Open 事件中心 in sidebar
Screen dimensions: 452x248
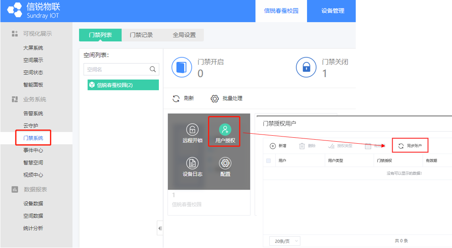[33, 150]
